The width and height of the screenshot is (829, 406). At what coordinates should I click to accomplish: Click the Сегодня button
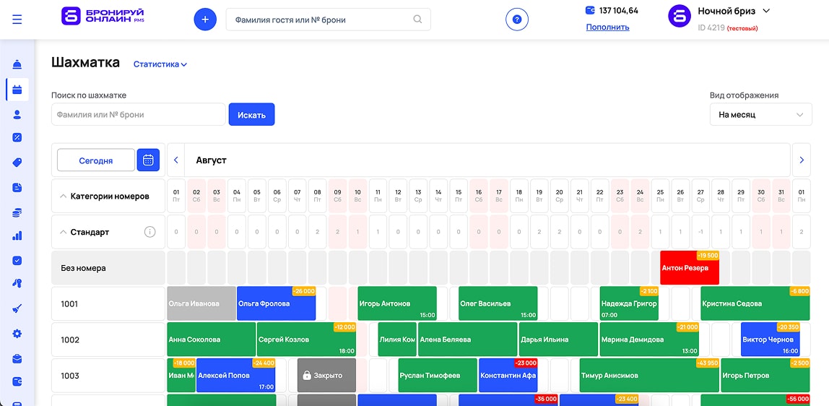[96, 160]
